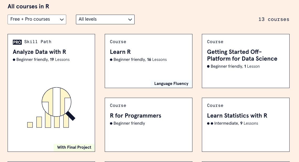Click the beginner difficulty dot on Learn R
Screen dimensions: 299x162
click(111, 60)
